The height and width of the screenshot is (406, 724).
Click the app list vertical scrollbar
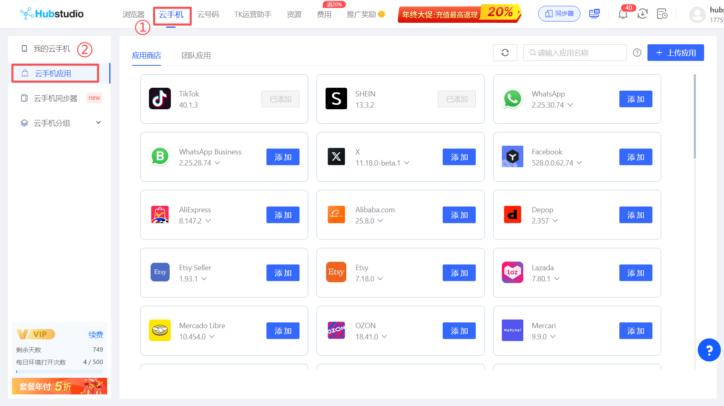click(695, 116)
